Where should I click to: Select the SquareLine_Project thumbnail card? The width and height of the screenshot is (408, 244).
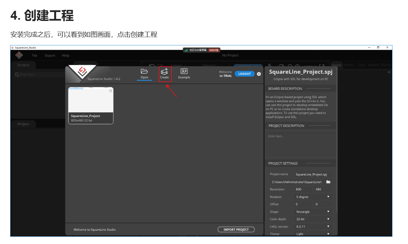[x=91, y=105]
